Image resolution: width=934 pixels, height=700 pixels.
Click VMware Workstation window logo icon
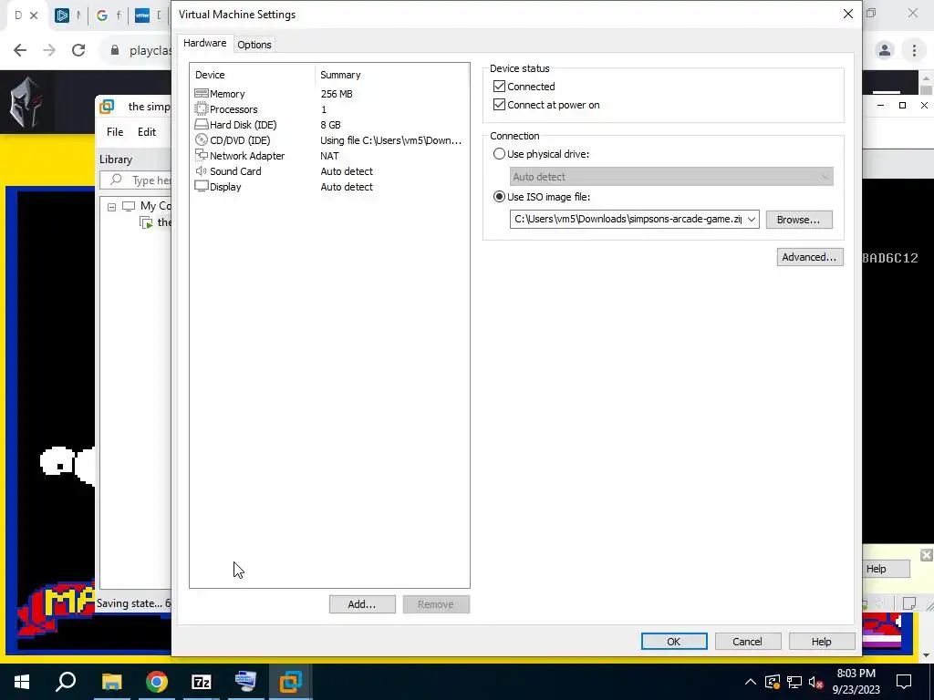[x=108, y=107]
